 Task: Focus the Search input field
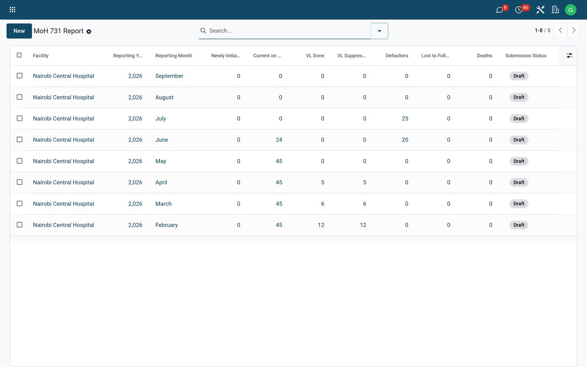pos(289,31)
